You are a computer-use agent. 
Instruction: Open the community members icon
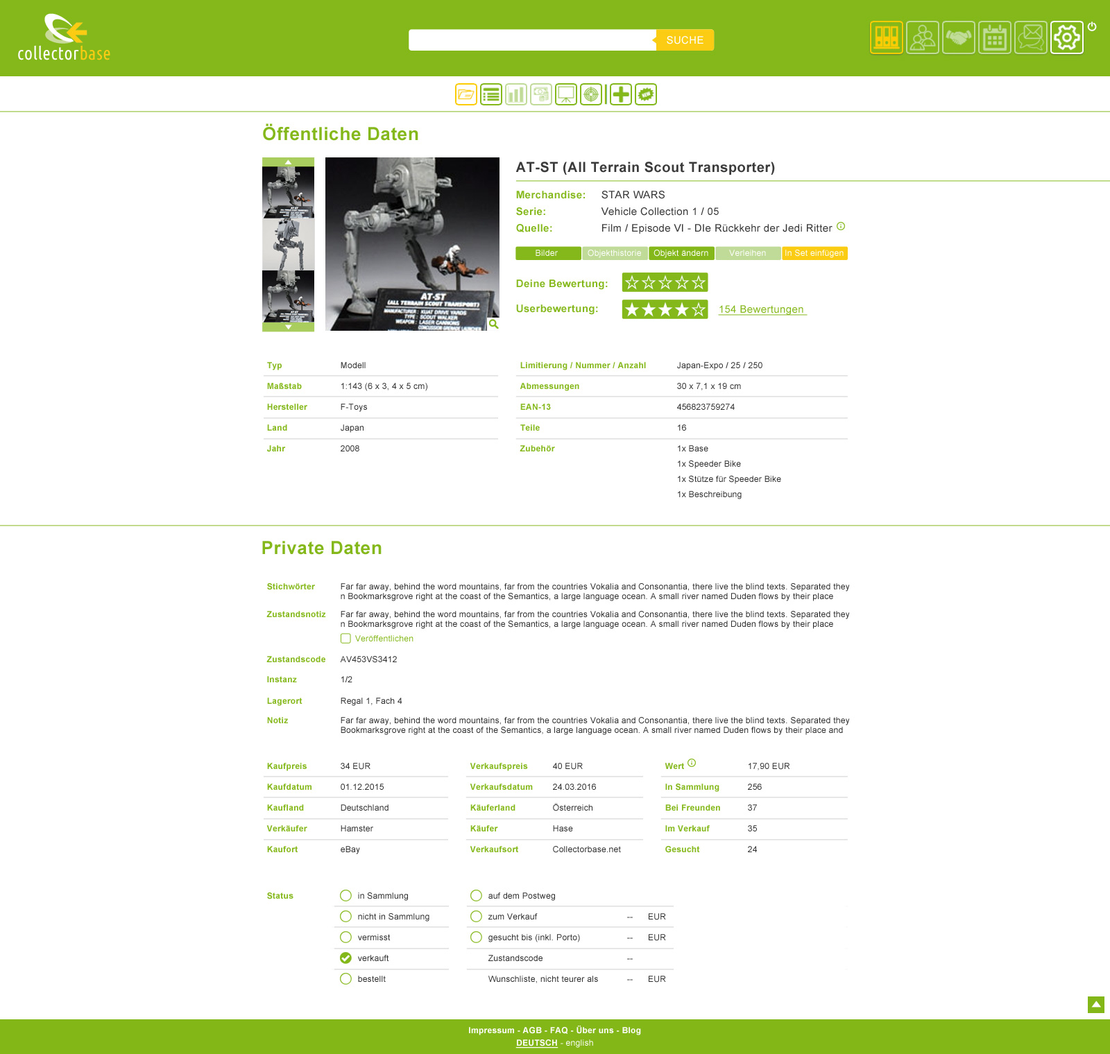coord(923,37)
